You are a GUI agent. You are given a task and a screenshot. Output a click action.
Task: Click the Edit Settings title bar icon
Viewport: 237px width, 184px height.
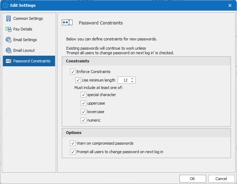(x=6, y=5)
